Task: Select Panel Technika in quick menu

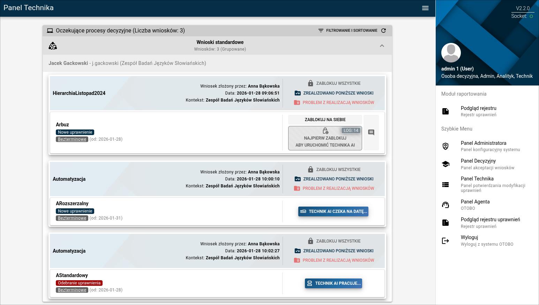Action: [477, 179]
